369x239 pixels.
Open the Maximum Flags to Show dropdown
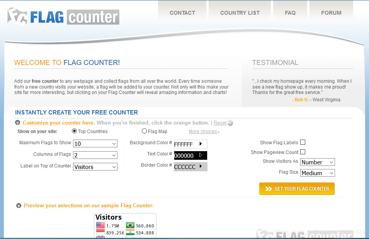click(95, 144)
